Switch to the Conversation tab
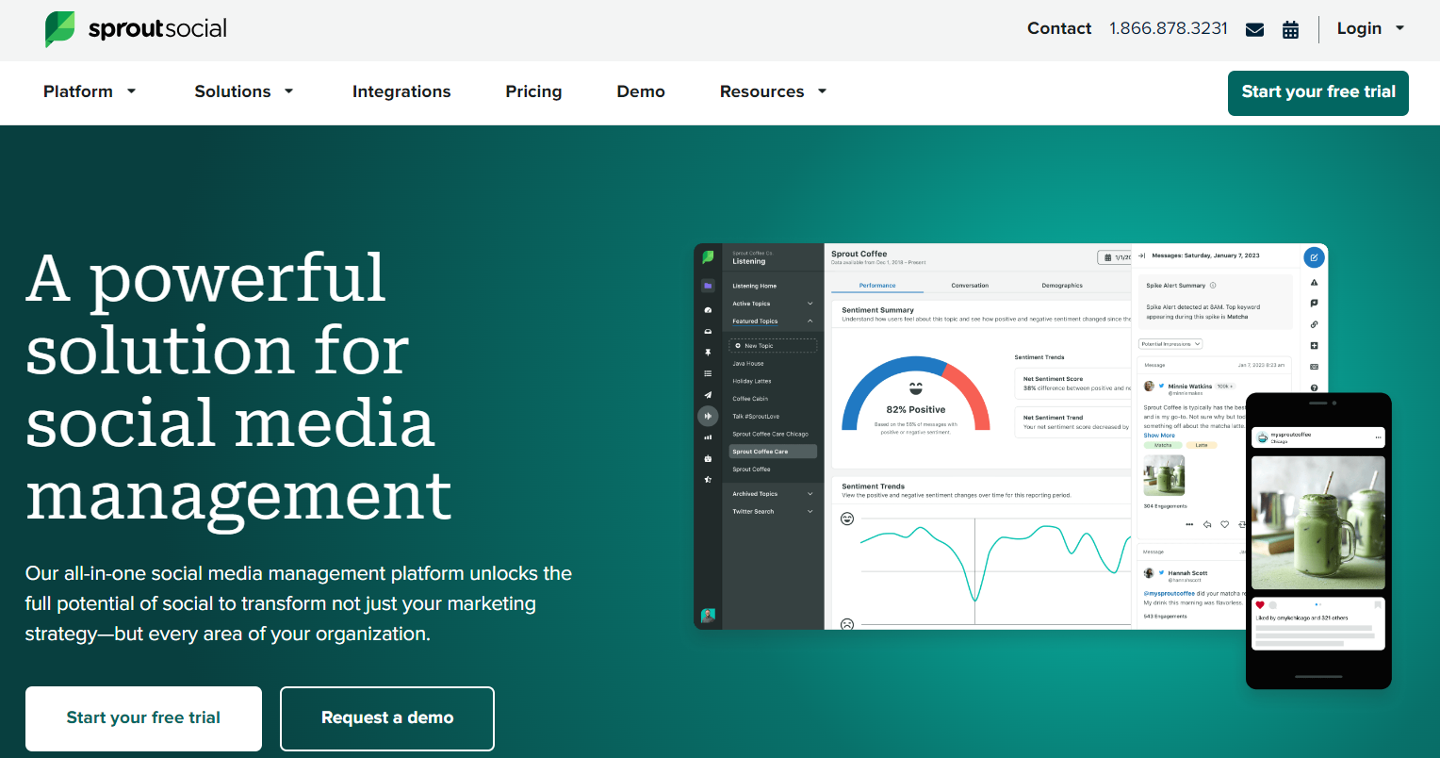The height and width of the screenshot is (758, 1440). point(970,286)
